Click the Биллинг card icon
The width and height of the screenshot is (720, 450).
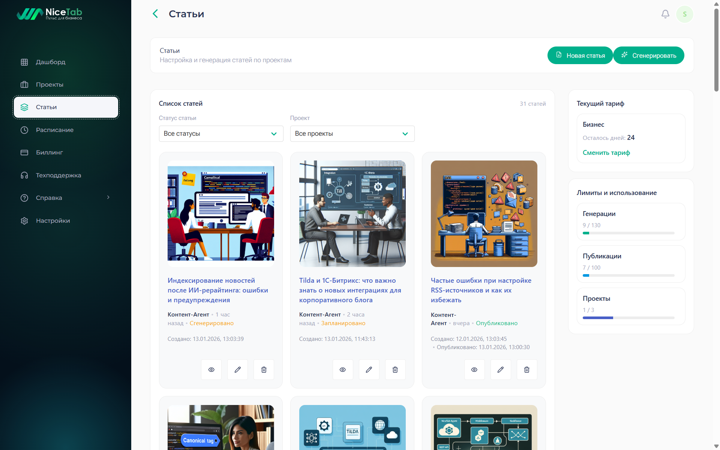click(24, 152)
